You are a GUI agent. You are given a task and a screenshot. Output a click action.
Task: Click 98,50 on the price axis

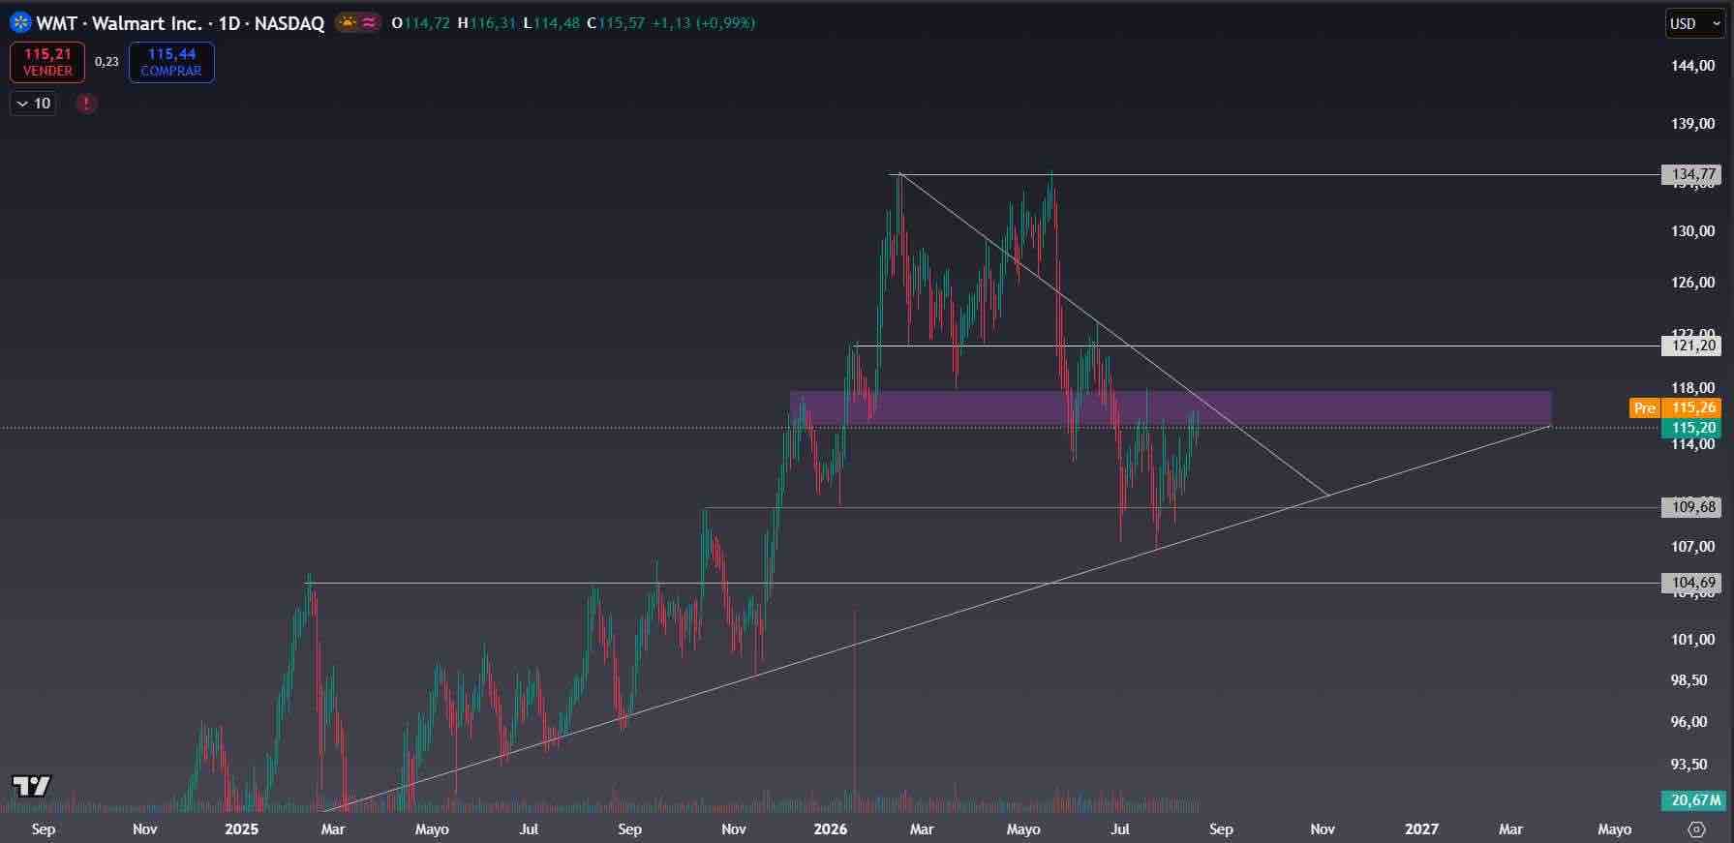point(1688,680)
